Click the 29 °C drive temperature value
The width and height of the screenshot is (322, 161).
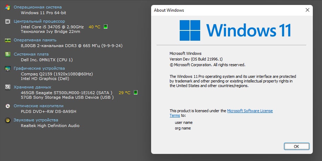(124, 93)
